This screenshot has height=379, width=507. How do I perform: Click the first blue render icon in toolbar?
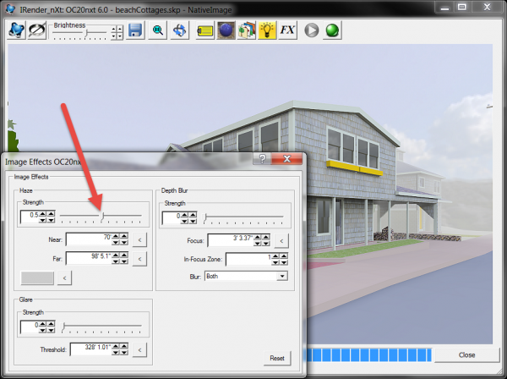[x=16, y=30]
